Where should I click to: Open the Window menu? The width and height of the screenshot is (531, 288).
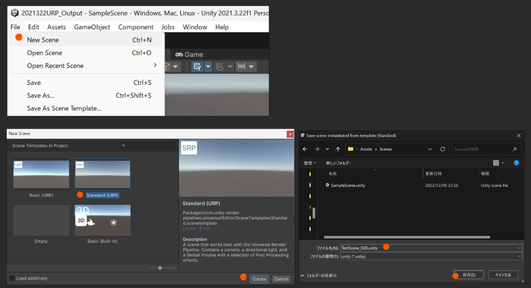195,27
